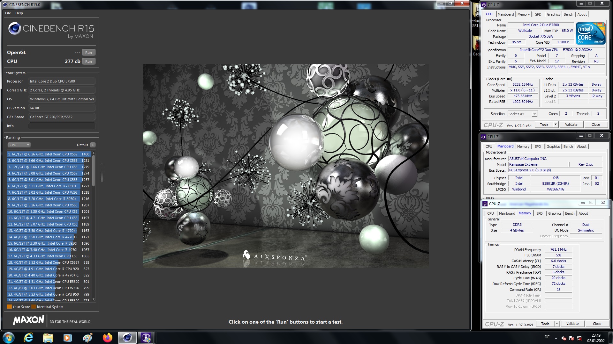Click the muted volume tray icon
Screen dimensions: 613x344
[x=564, y=338]
